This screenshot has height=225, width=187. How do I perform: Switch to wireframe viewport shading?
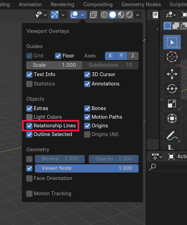pos(104,15)
